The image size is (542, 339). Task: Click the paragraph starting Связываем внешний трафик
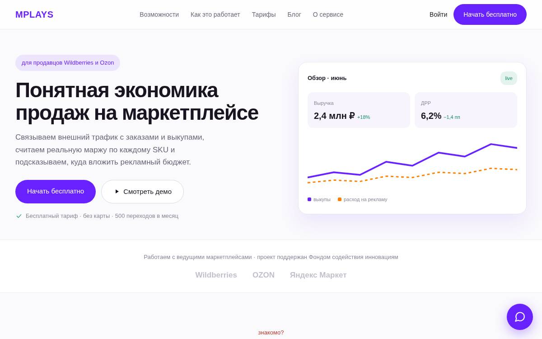110,150
